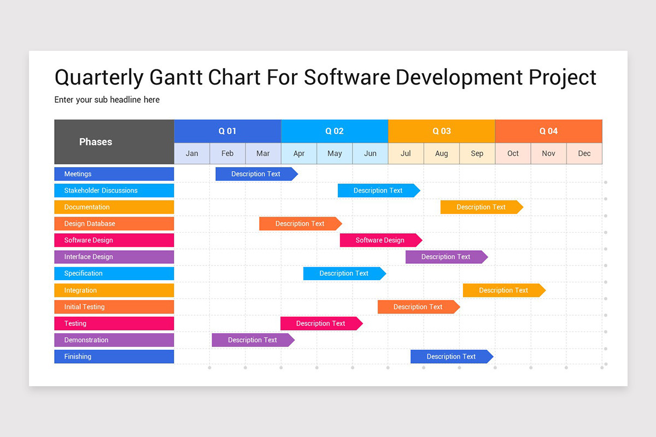656x437 pixels.
Task: Click the Jun month cell
Action: (x=370, y=153)
